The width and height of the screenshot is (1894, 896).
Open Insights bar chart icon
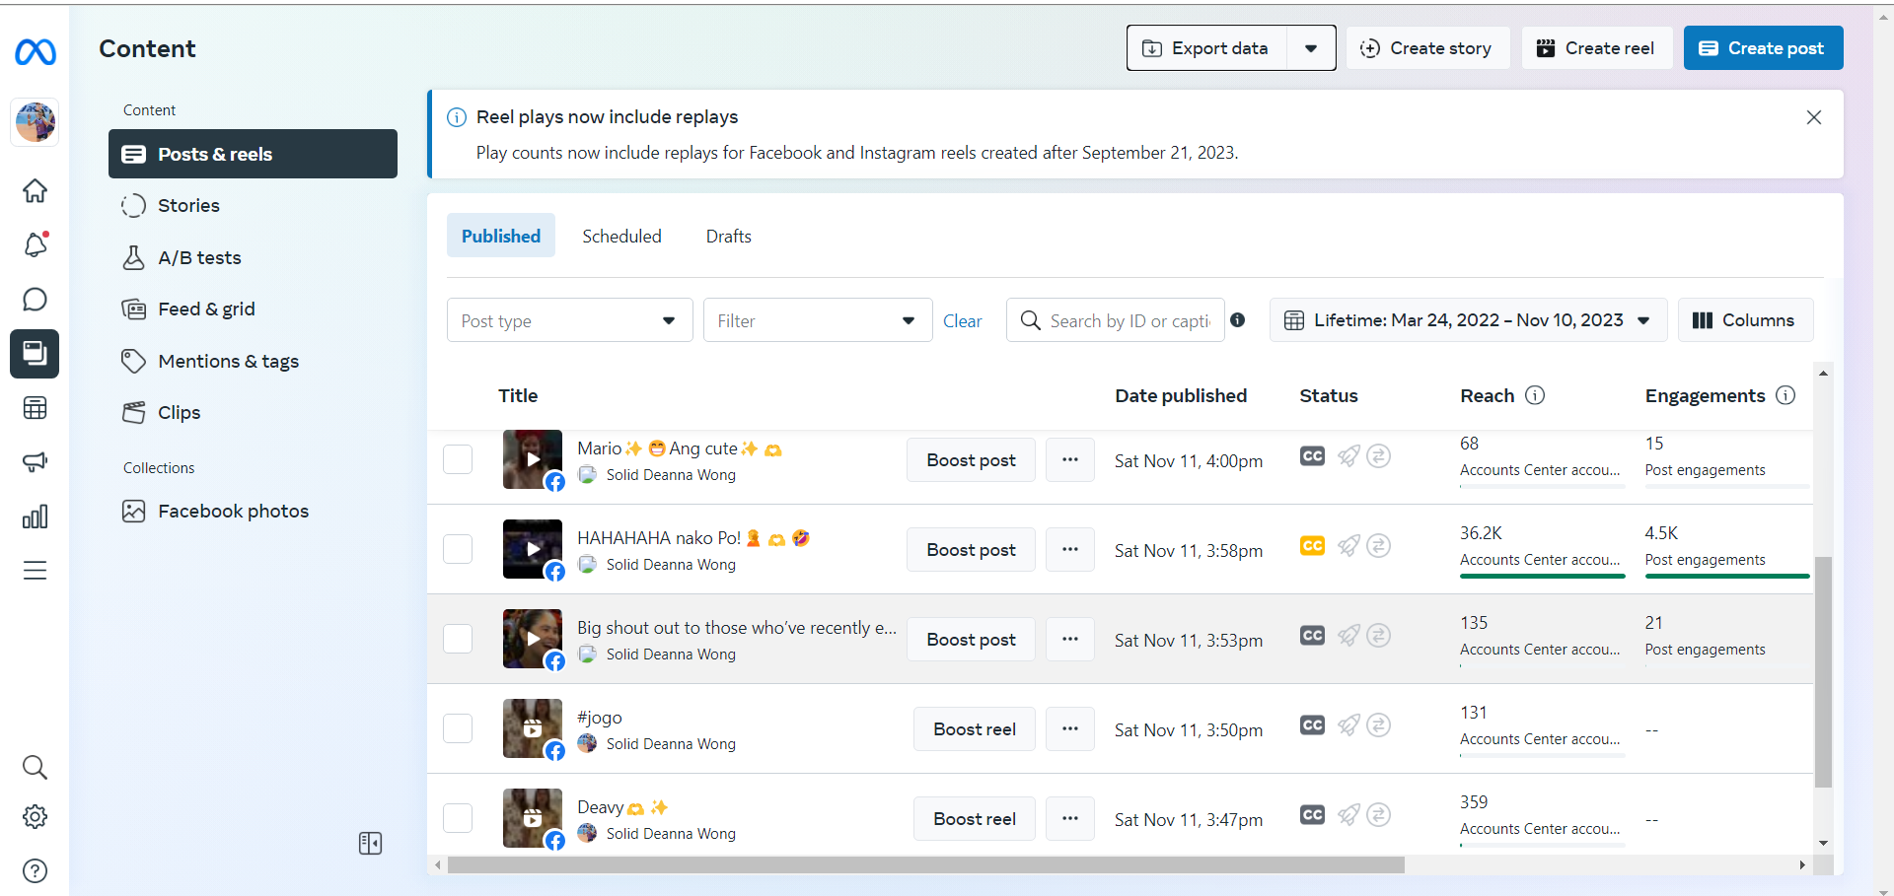point(35,517)
